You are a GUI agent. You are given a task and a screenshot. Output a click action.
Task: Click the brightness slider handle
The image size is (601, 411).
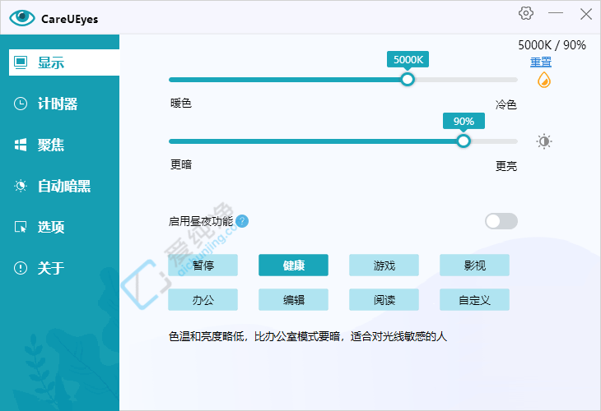[464, 141]
